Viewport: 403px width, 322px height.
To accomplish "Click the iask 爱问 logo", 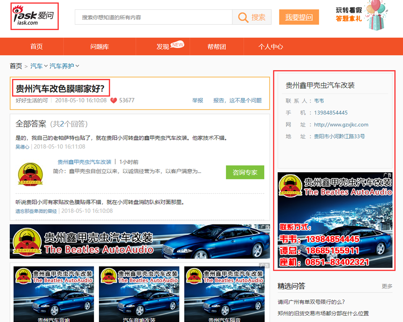I will coord(34,16).
